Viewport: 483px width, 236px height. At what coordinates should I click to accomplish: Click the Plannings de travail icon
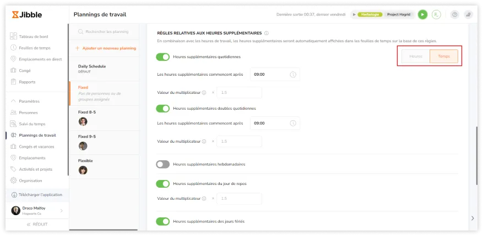click(13, 135)
